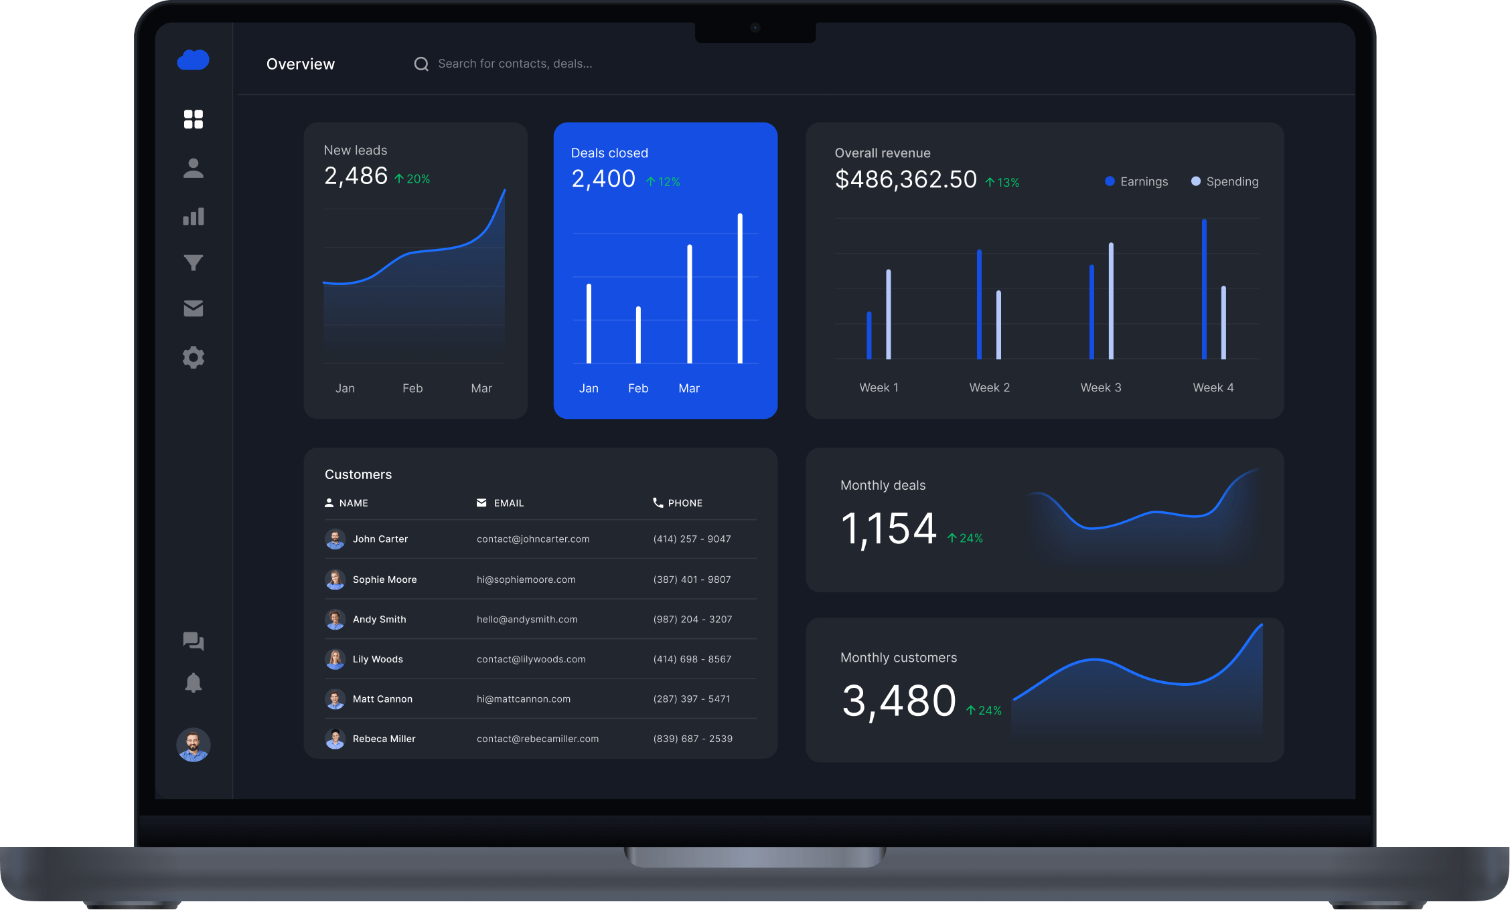Image resolution: width=1510 pixels, height=910 pixels.
Task: Open the mail envelope sidebar icon
Action: point(193,308)
